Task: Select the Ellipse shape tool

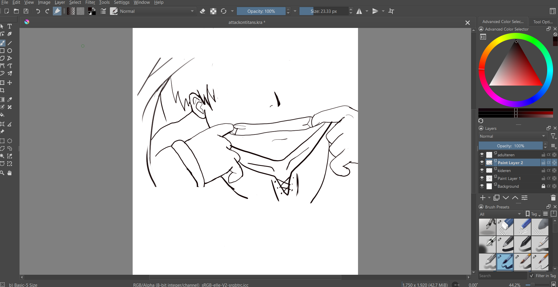Action: tap(10, 51)
